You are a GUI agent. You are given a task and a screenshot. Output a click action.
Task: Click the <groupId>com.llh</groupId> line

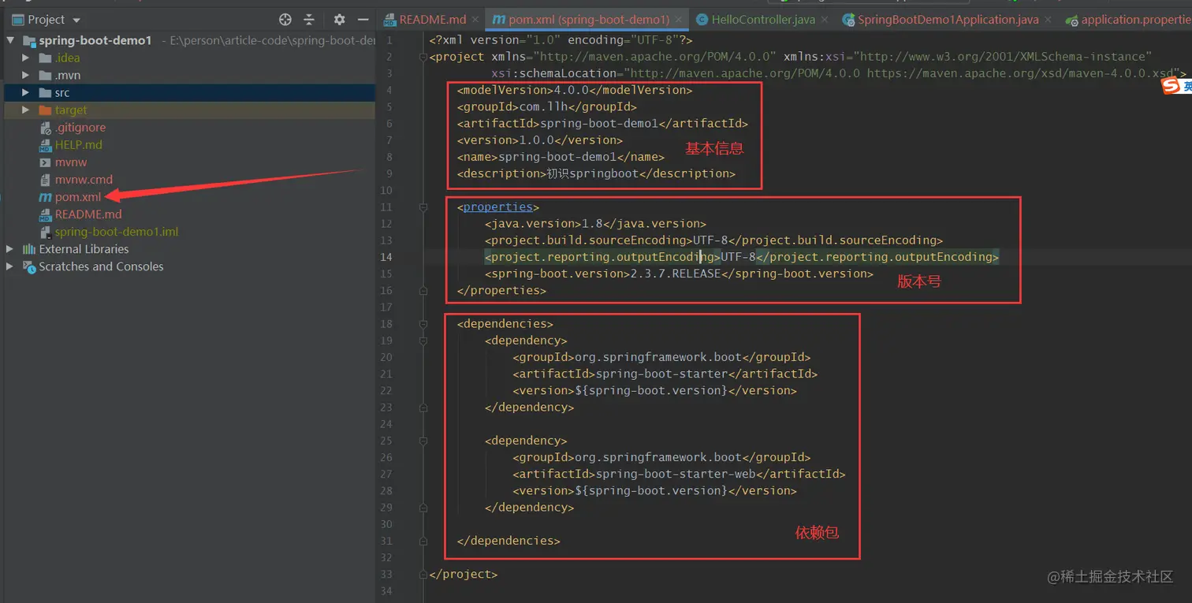tap(546, 106)
